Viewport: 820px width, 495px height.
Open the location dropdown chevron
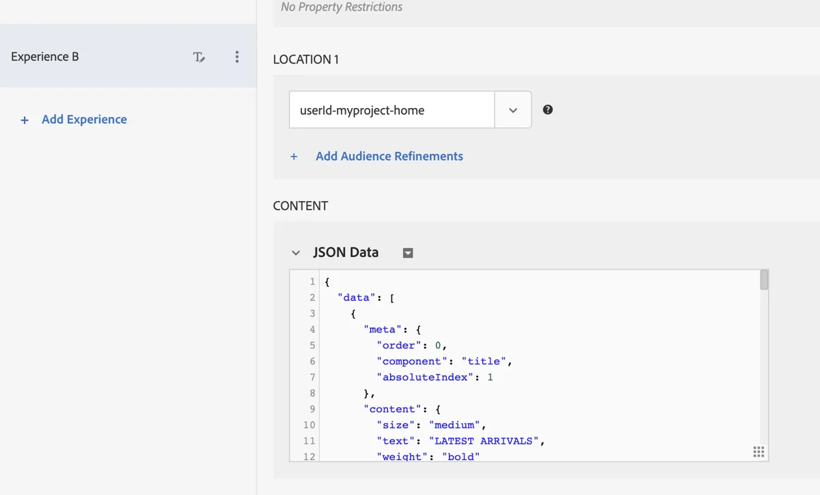click(513, 110)
